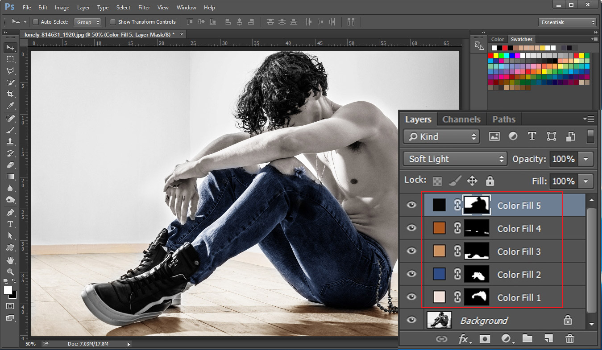Switch to the Paths tab
Viewport: 602px width, 350px height.
coord(504,119)
